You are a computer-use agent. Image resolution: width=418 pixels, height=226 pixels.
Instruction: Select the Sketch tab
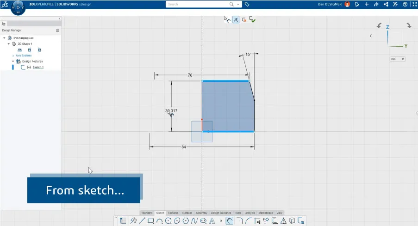pyautogui.click(x=160, y=213)
